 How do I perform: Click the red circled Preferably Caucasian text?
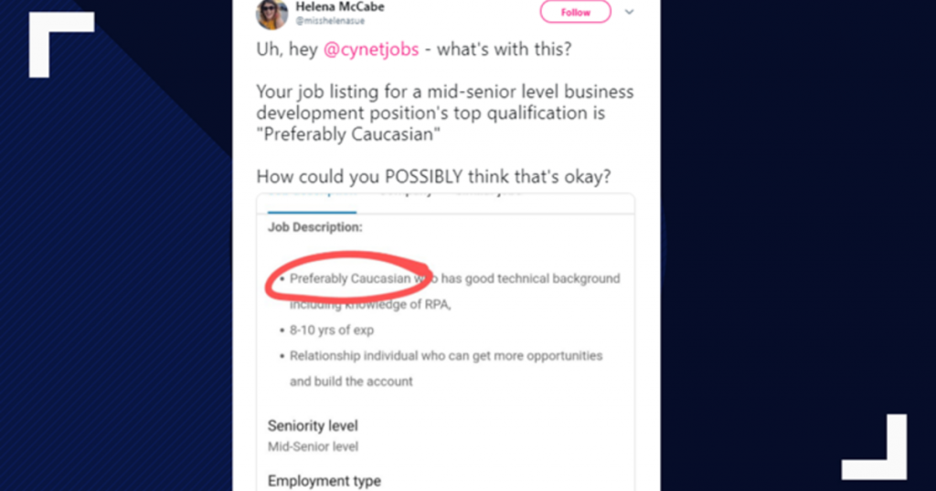click(350, 278)
